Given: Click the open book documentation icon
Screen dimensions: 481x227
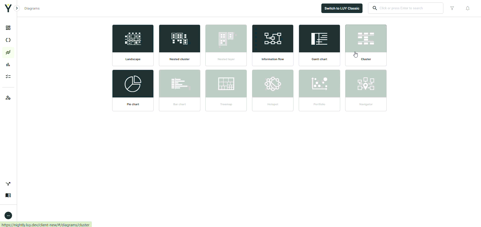Looking at the screenshot, I should (x=8, y=195).
